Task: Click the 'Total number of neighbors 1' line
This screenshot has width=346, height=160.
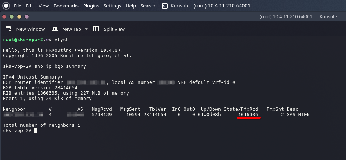Action: click(x=42, y=125)
